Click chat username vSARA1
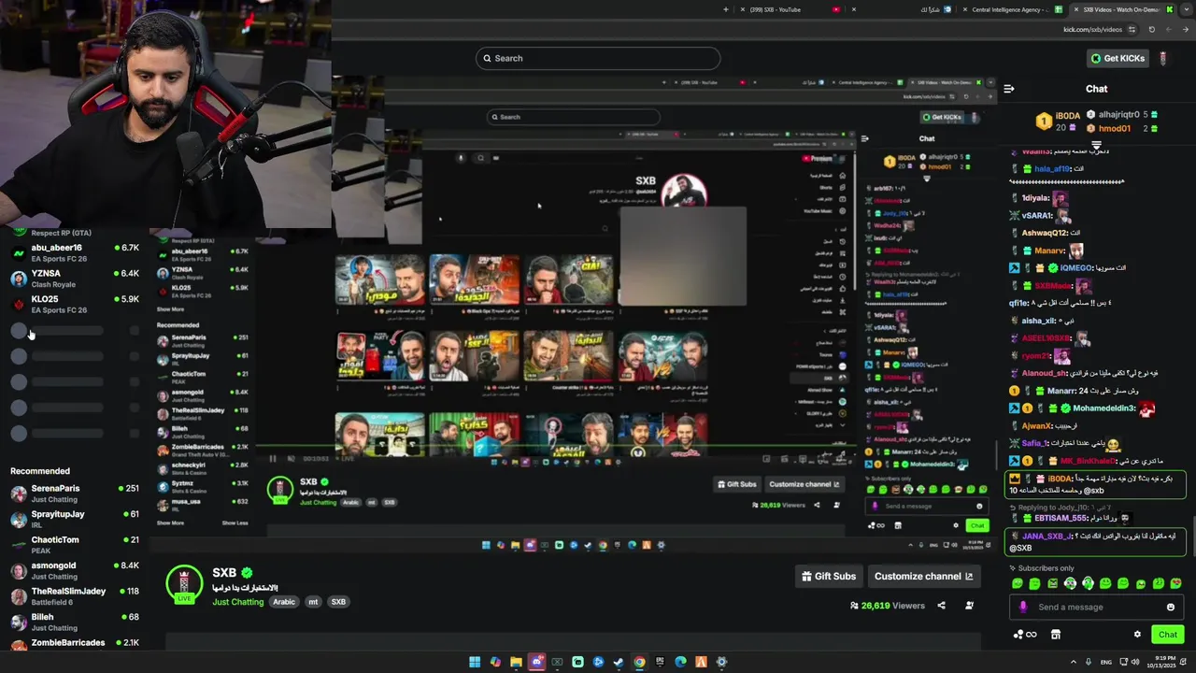This screenshot has width=1196, height=673. click(x=1037, y=215)
